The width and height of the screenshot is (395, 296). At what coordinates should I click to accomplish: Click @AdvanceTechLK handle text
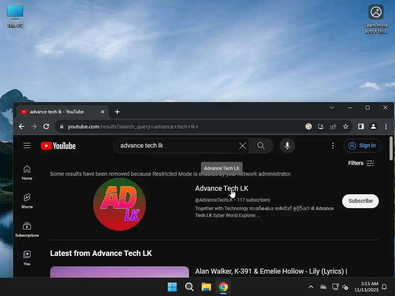(214, 200)
